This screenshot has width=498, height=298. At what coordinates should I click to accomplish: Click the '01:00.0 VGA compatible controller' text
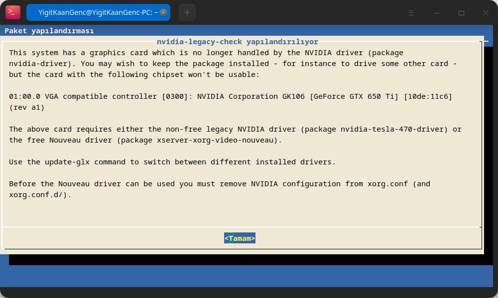pyautogui.click(x=83, y=96)
